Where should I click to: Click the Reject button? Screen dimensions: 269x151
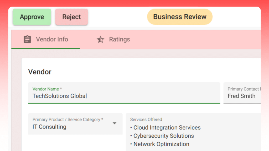click(x=71, y=17)
